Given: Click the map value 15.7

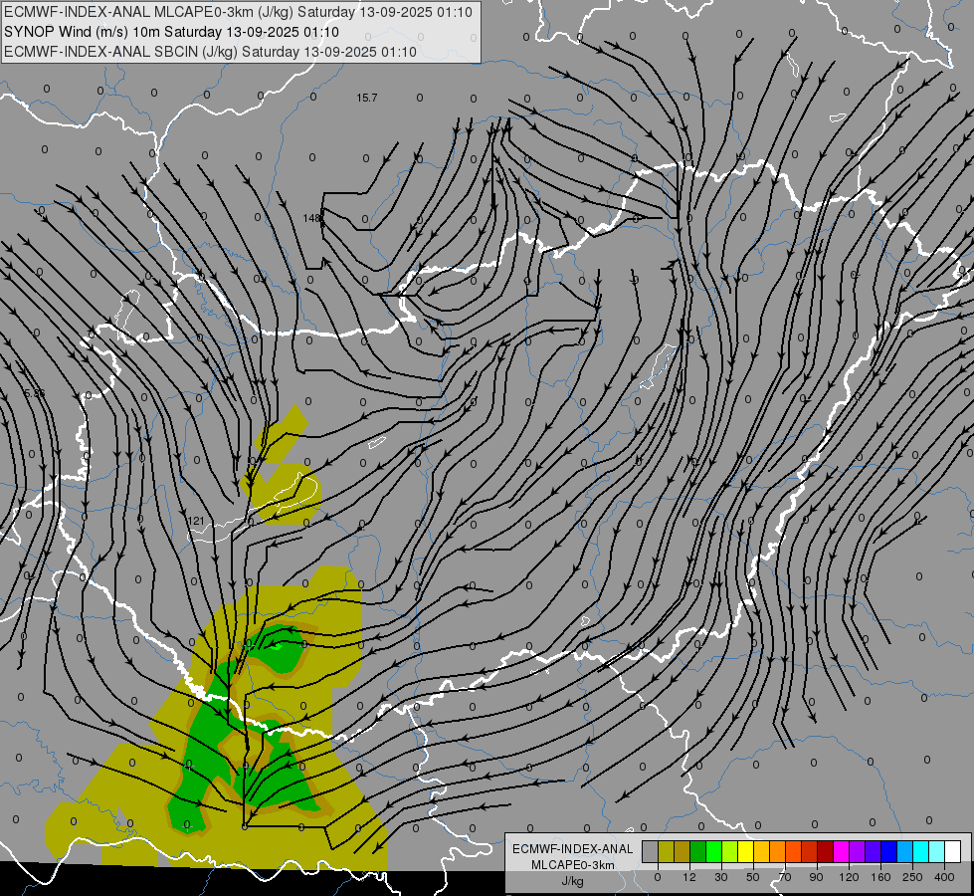Looking at the screenshot, I should (x=366, y=98).
